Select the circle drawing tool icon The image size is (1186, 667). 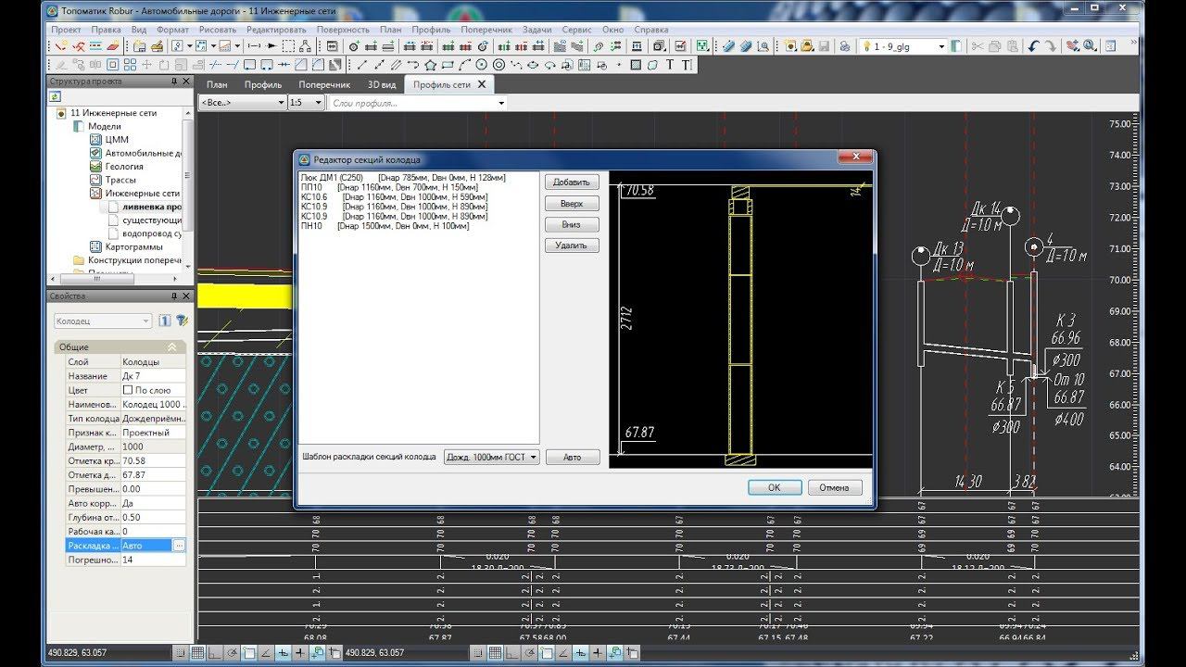click(x=481, y=65)
